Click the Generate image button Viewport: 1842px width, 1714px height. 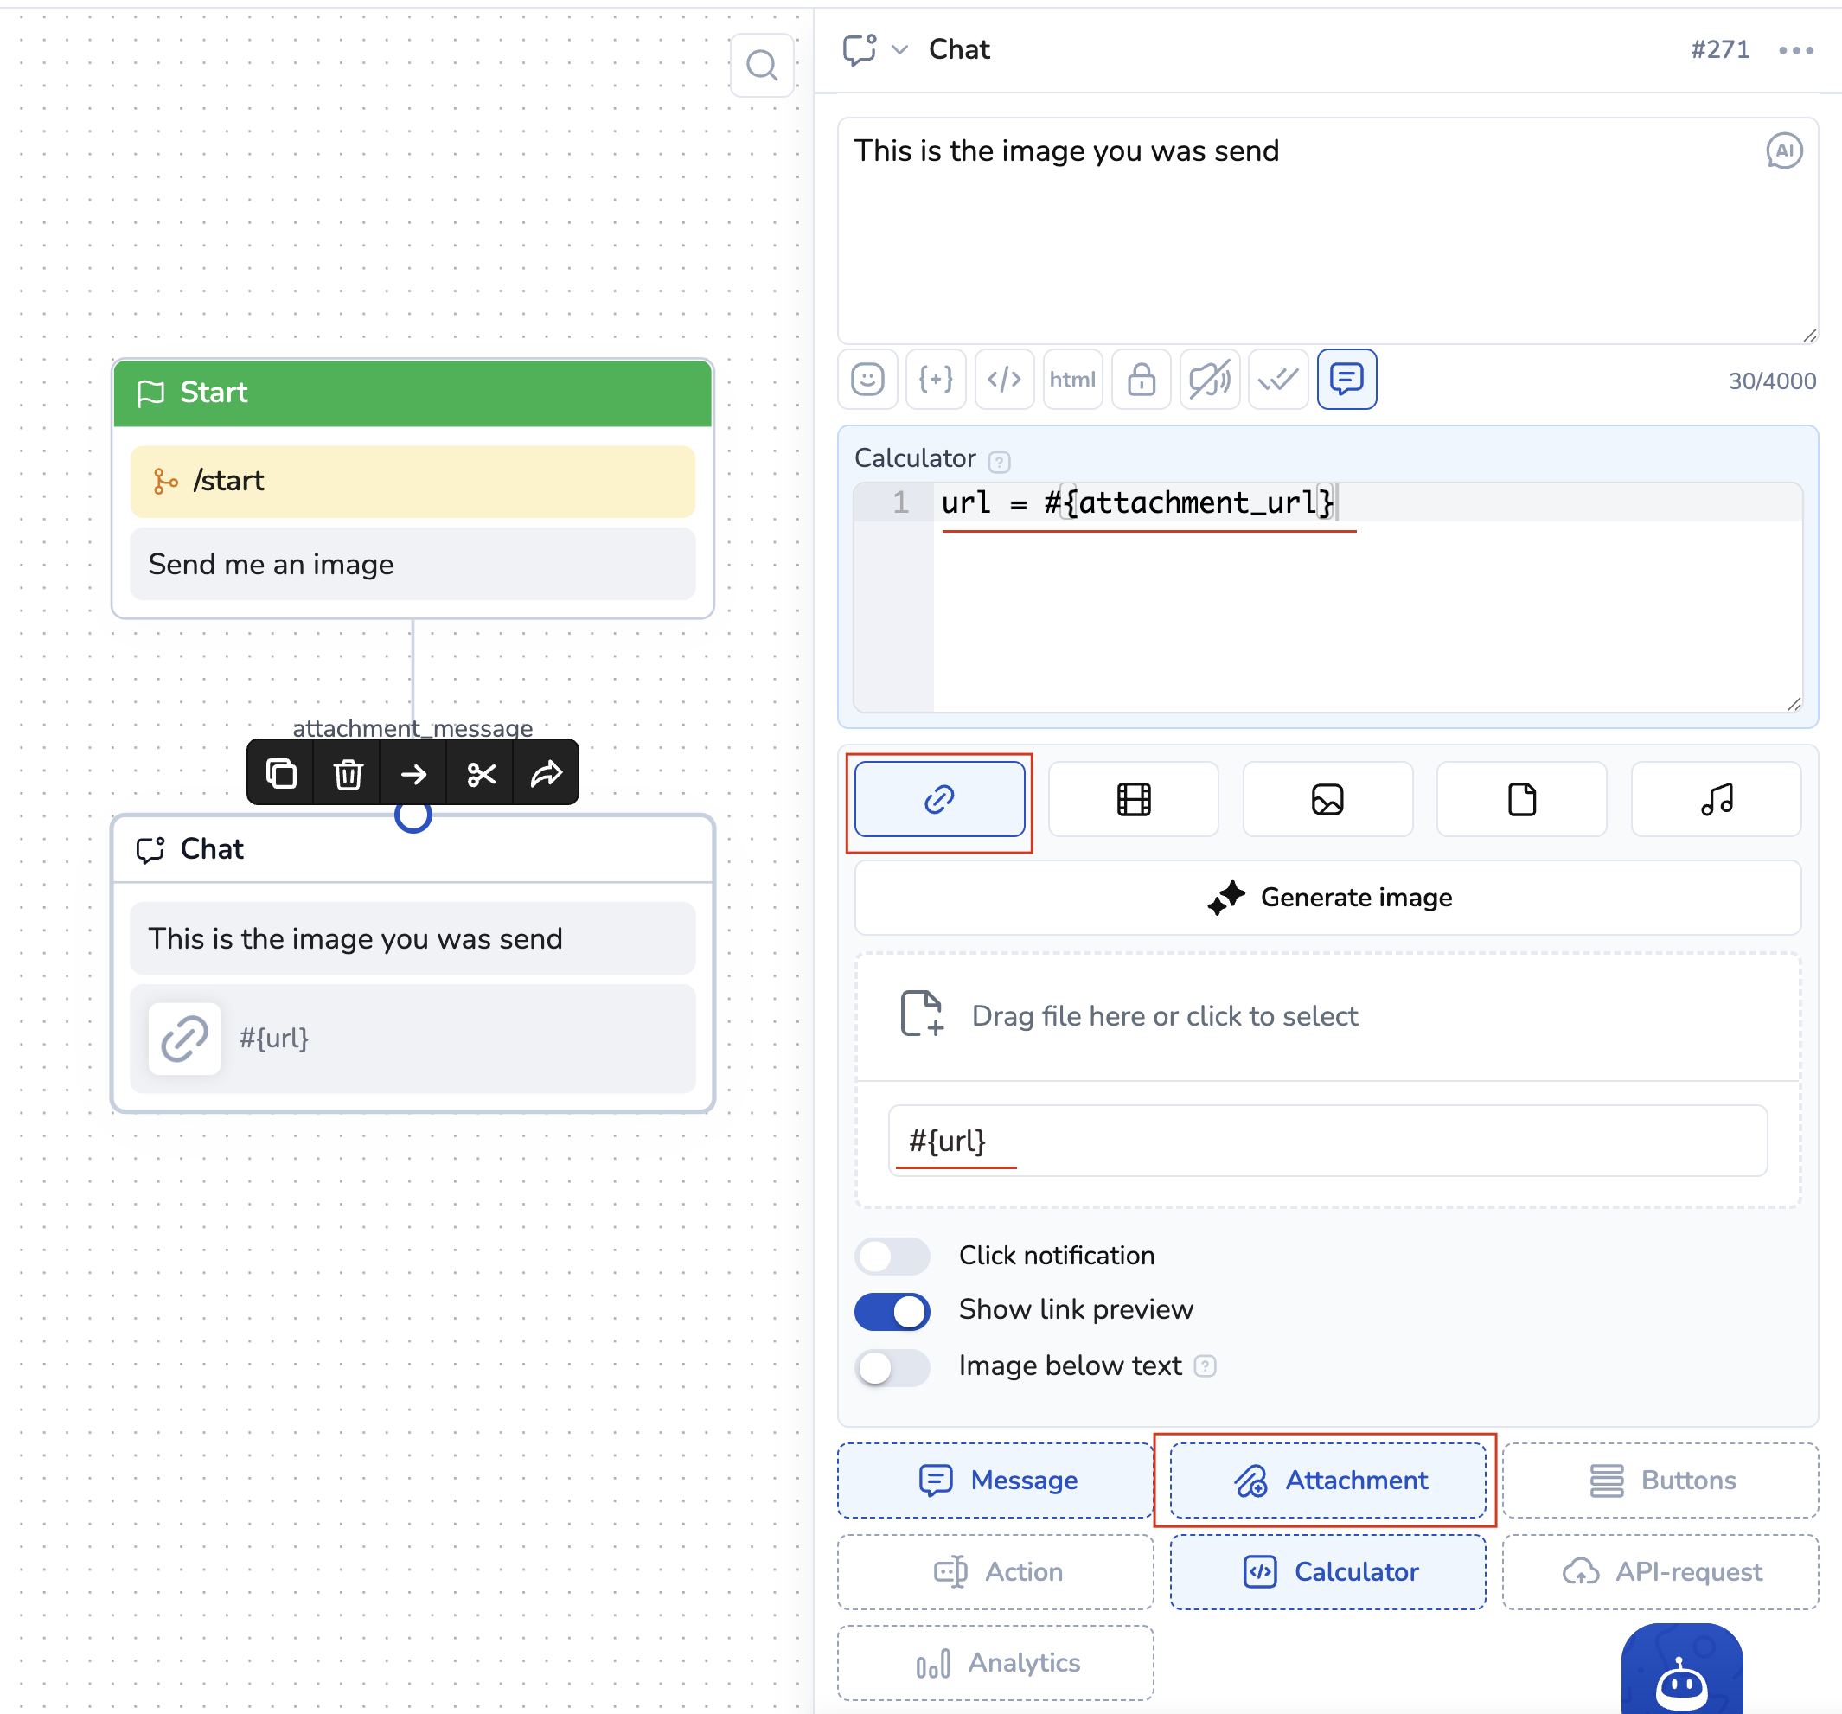point(1327,897)
